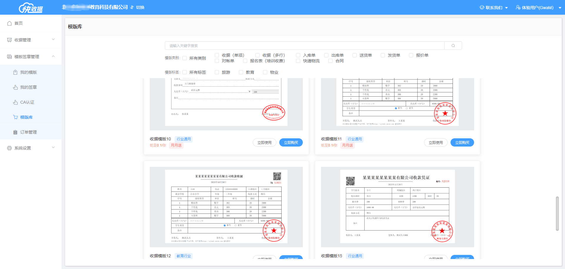Click the receipt management icon
This screenshot has width=565, height=269.
(9, 40)
